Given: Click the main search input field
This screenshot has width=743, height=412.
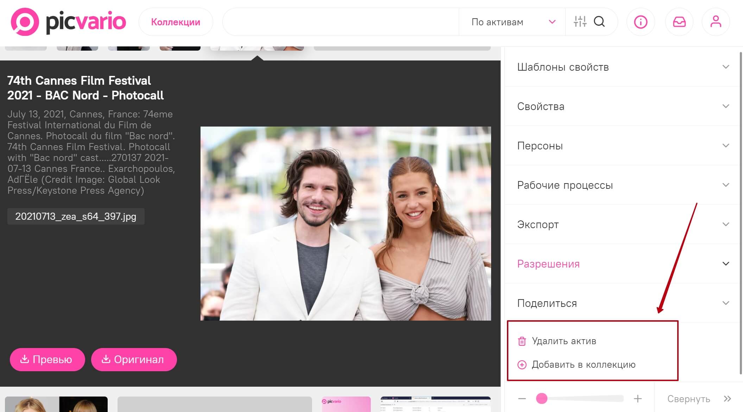Looking at the screenshot, I should 340,22.
